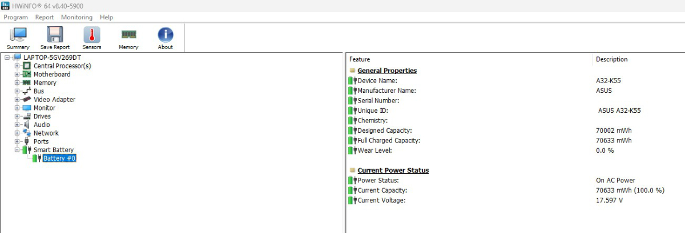
Task: Select the Wear Level row
Action: tap(515, 150)
